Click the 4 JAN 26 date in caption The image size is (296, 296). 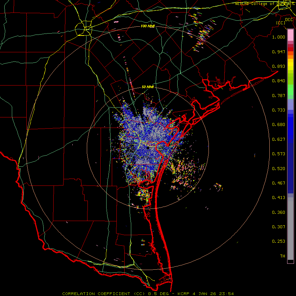click(205, 294)
